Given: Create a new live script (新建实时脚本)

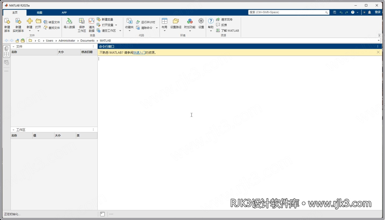Looking at the screenshot, I should point(18,25).
